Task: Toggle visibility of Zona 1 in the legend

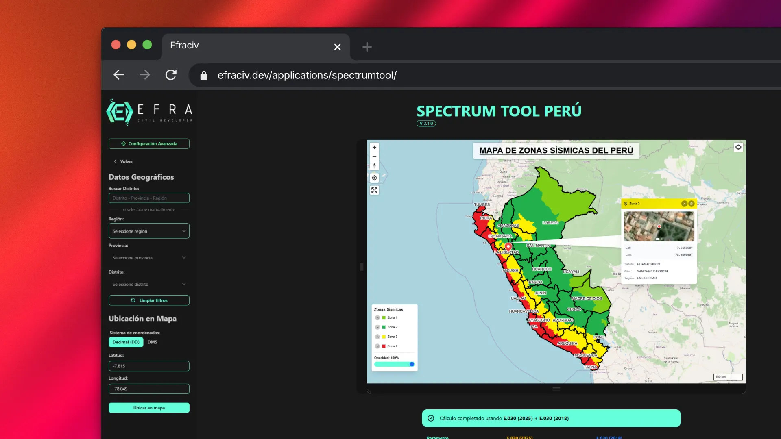Action: pos(377,317)
